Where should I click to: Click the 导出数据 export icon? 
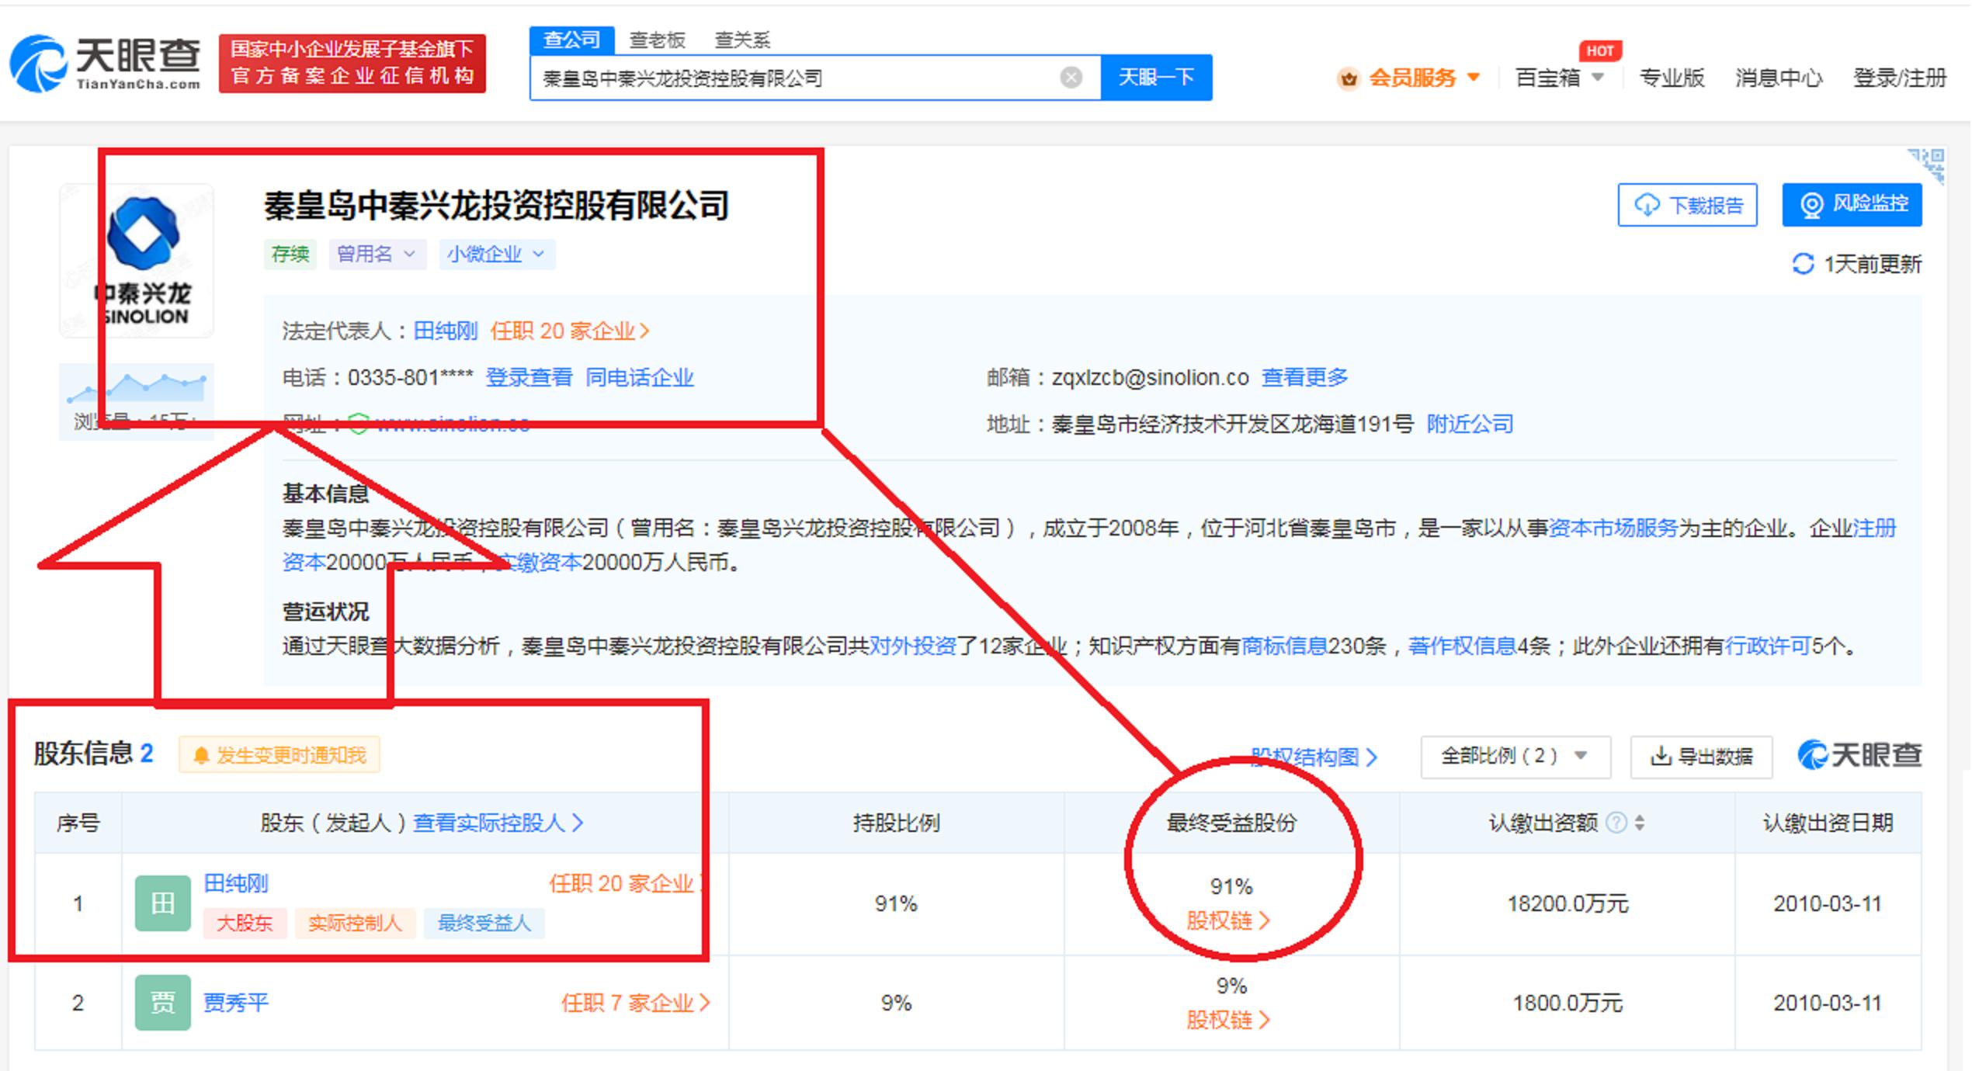[x=1661, y=757]
